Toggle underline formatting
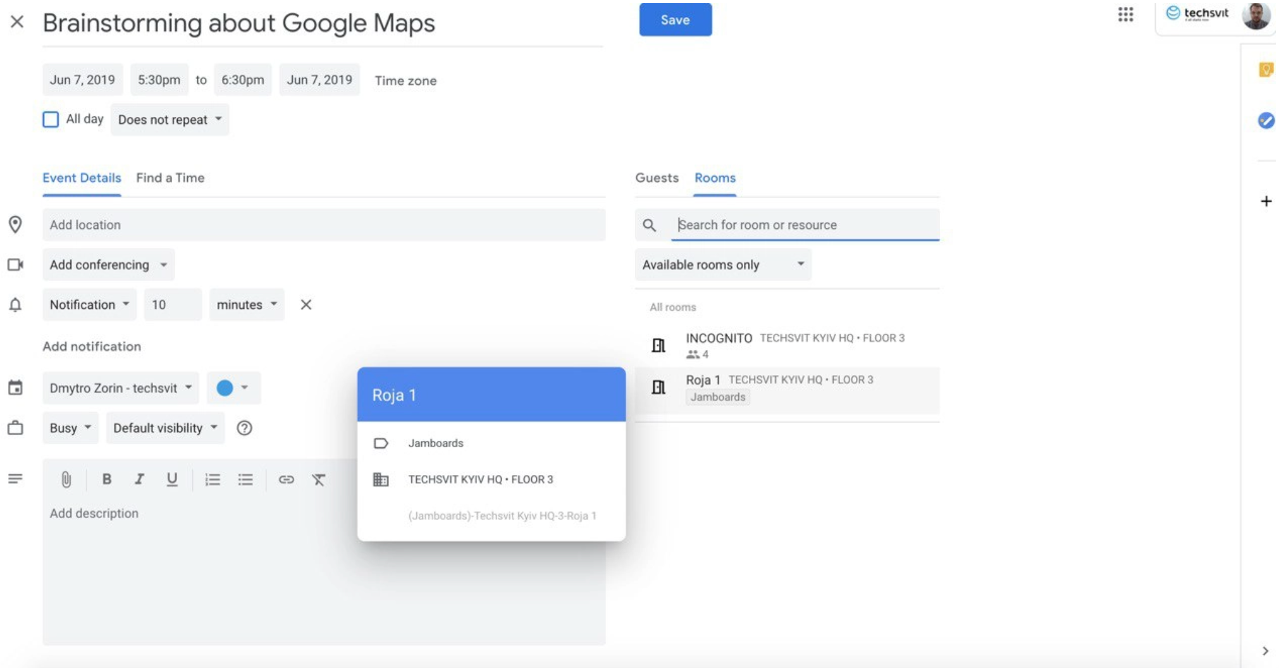Image resolution: width=1279 pixels, height=668 pixels. tap(171, 479)
